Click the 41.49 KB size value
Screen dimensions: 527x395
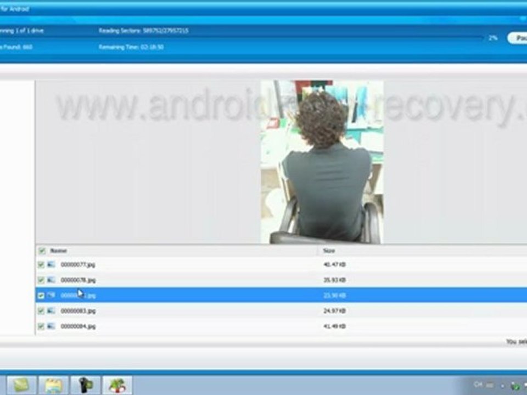click(334, 326)
